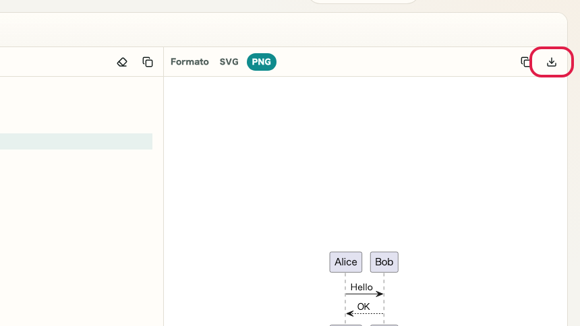Download the diagram with the download icon
The height and width of the screenshot is (326, 580).
552,62
